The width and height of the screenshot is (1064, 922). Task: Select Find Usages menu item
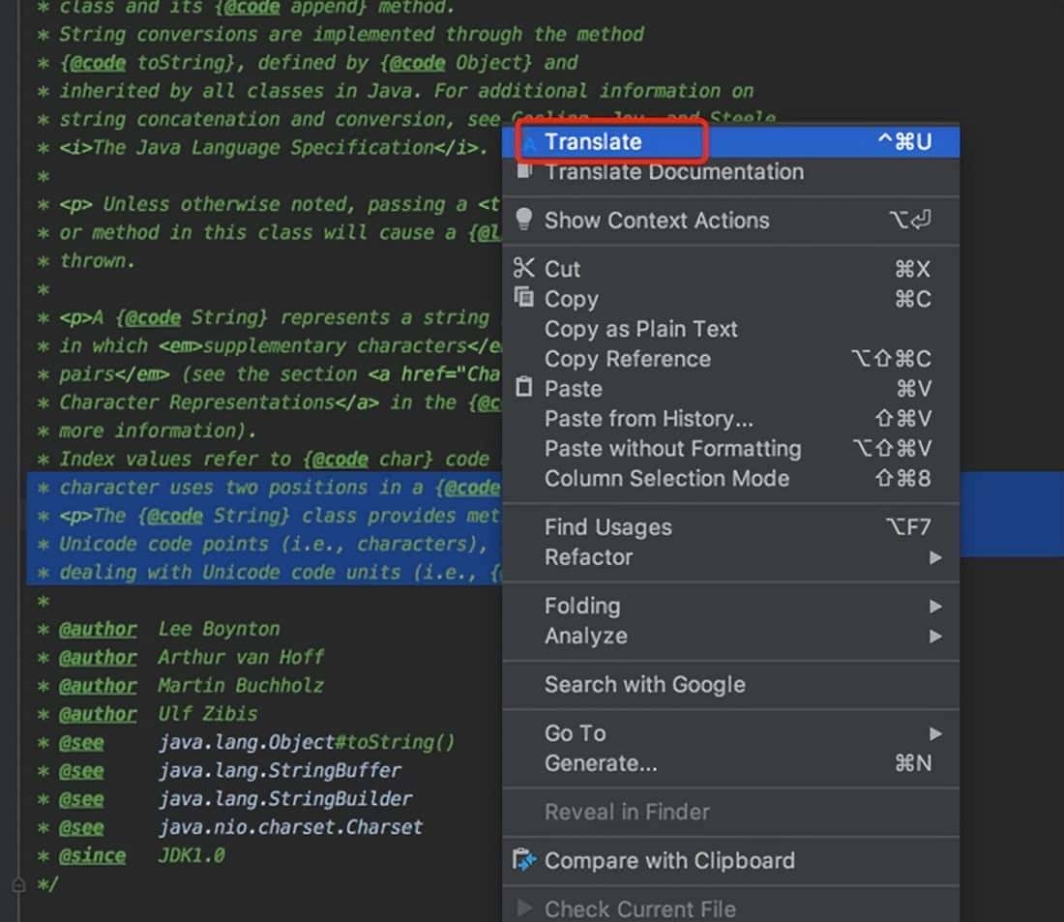607,527
